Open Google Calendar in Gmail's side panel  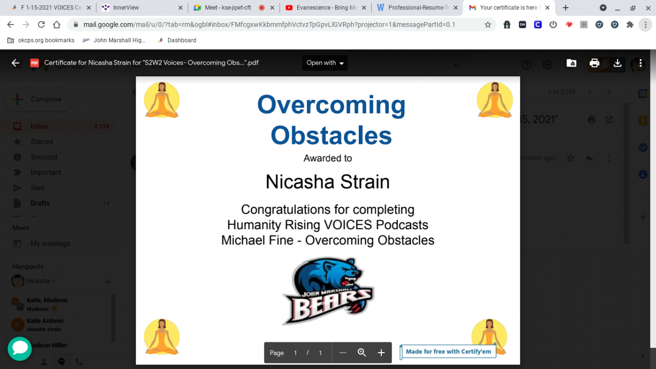(x=643, y=94)
